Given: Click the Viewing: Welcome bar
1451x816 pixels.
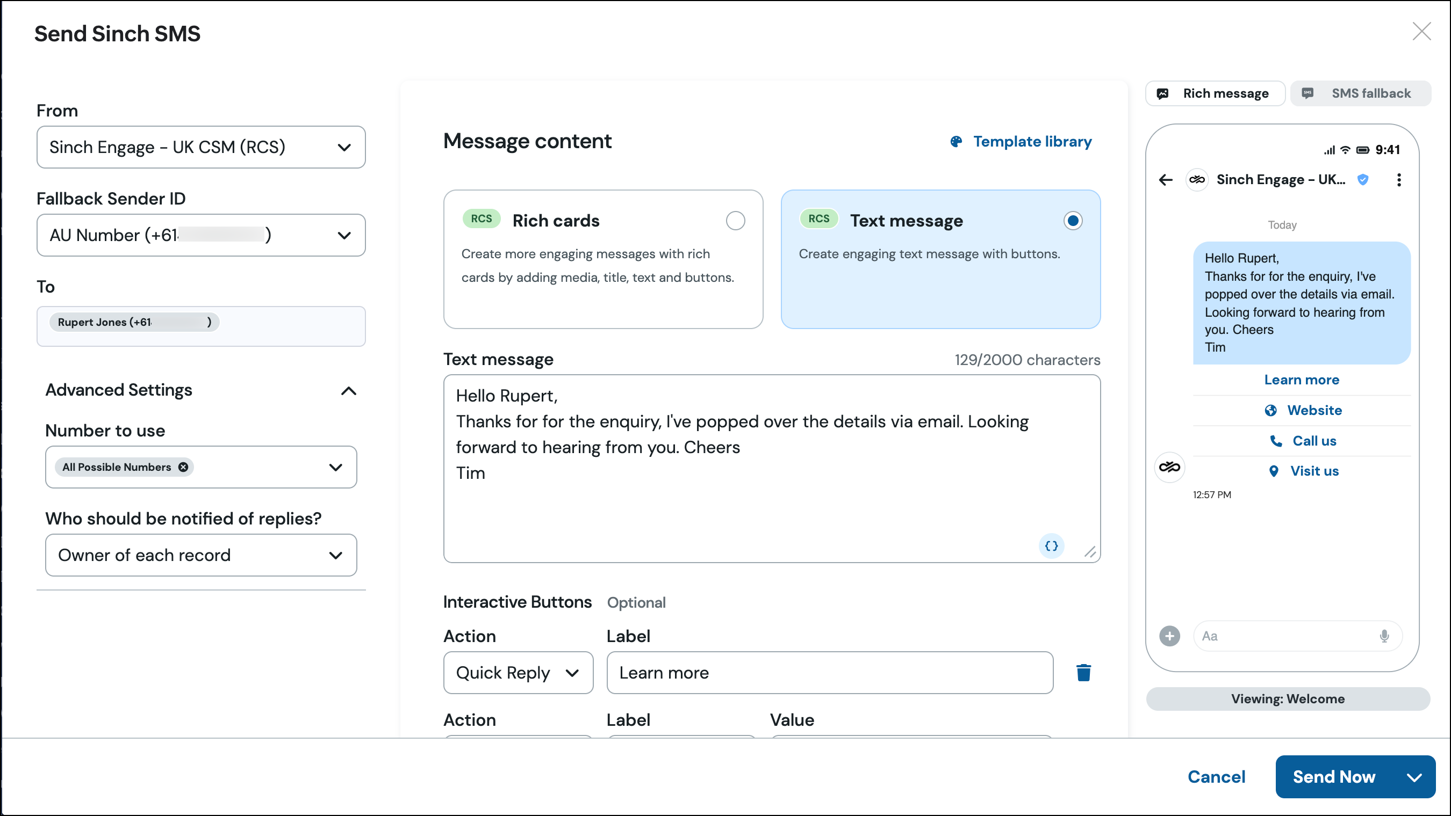Looking at the screenshot, I should (1288, 699).
